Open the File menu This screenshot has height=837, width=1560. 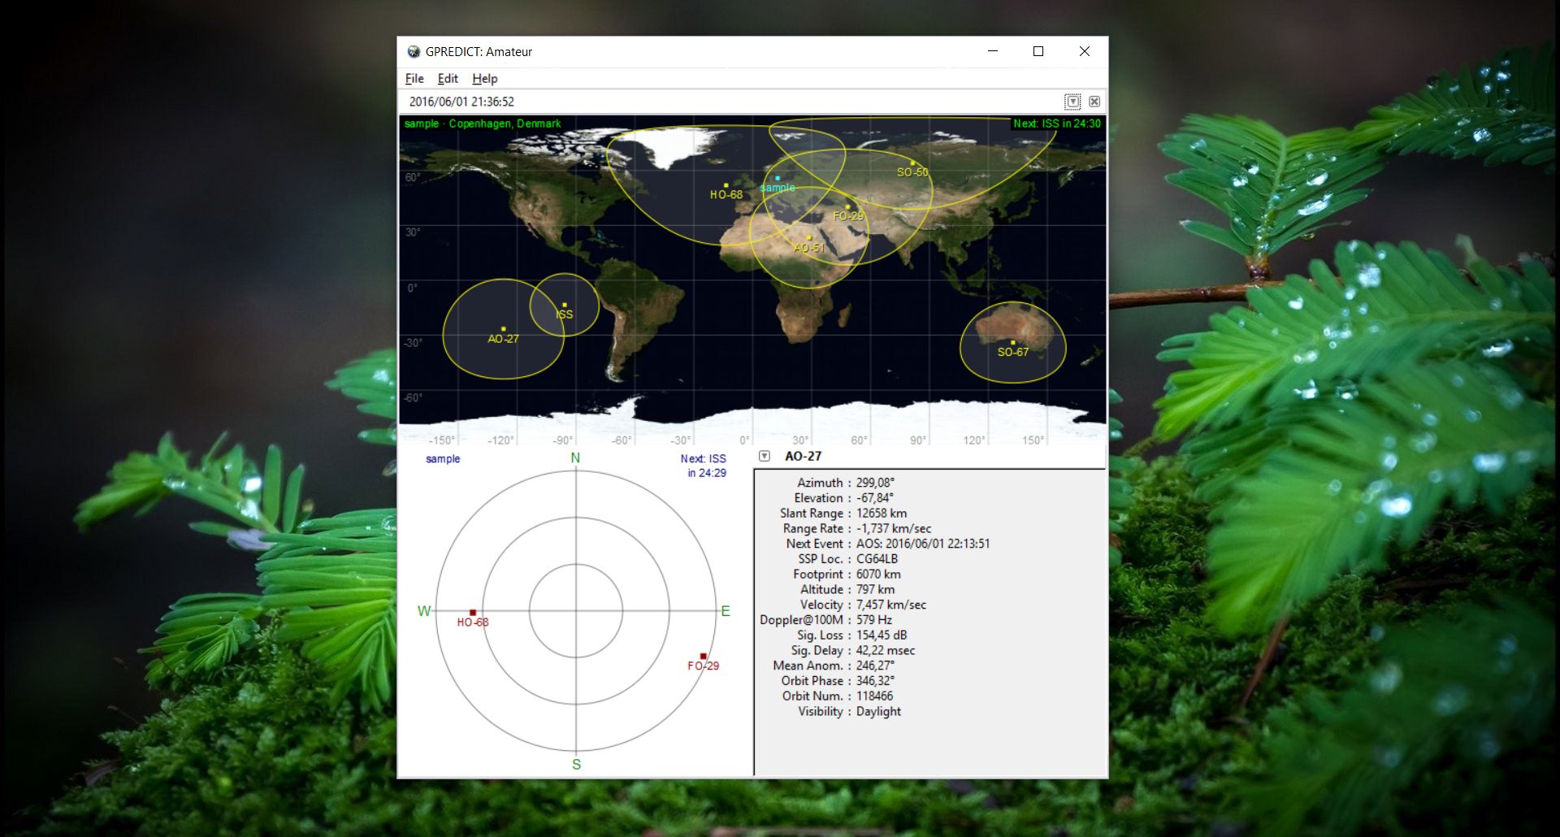[414, 78]
